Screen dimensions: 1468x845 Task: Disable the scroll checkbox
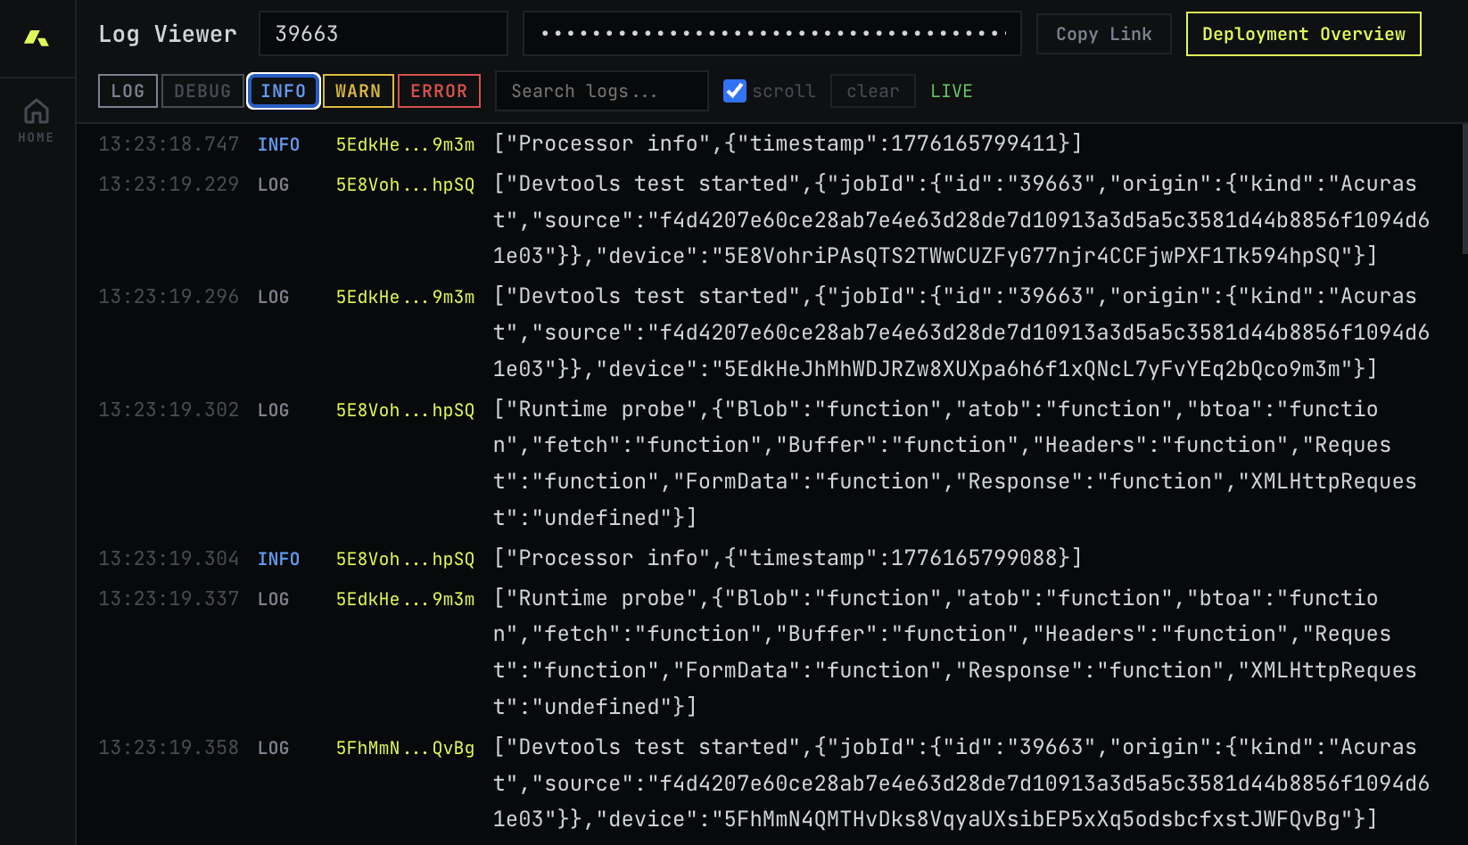pyautogui.click(x=734, y=90)
